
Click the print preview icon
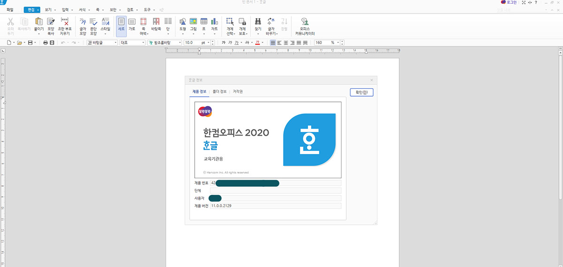click(x=52, y=42)
